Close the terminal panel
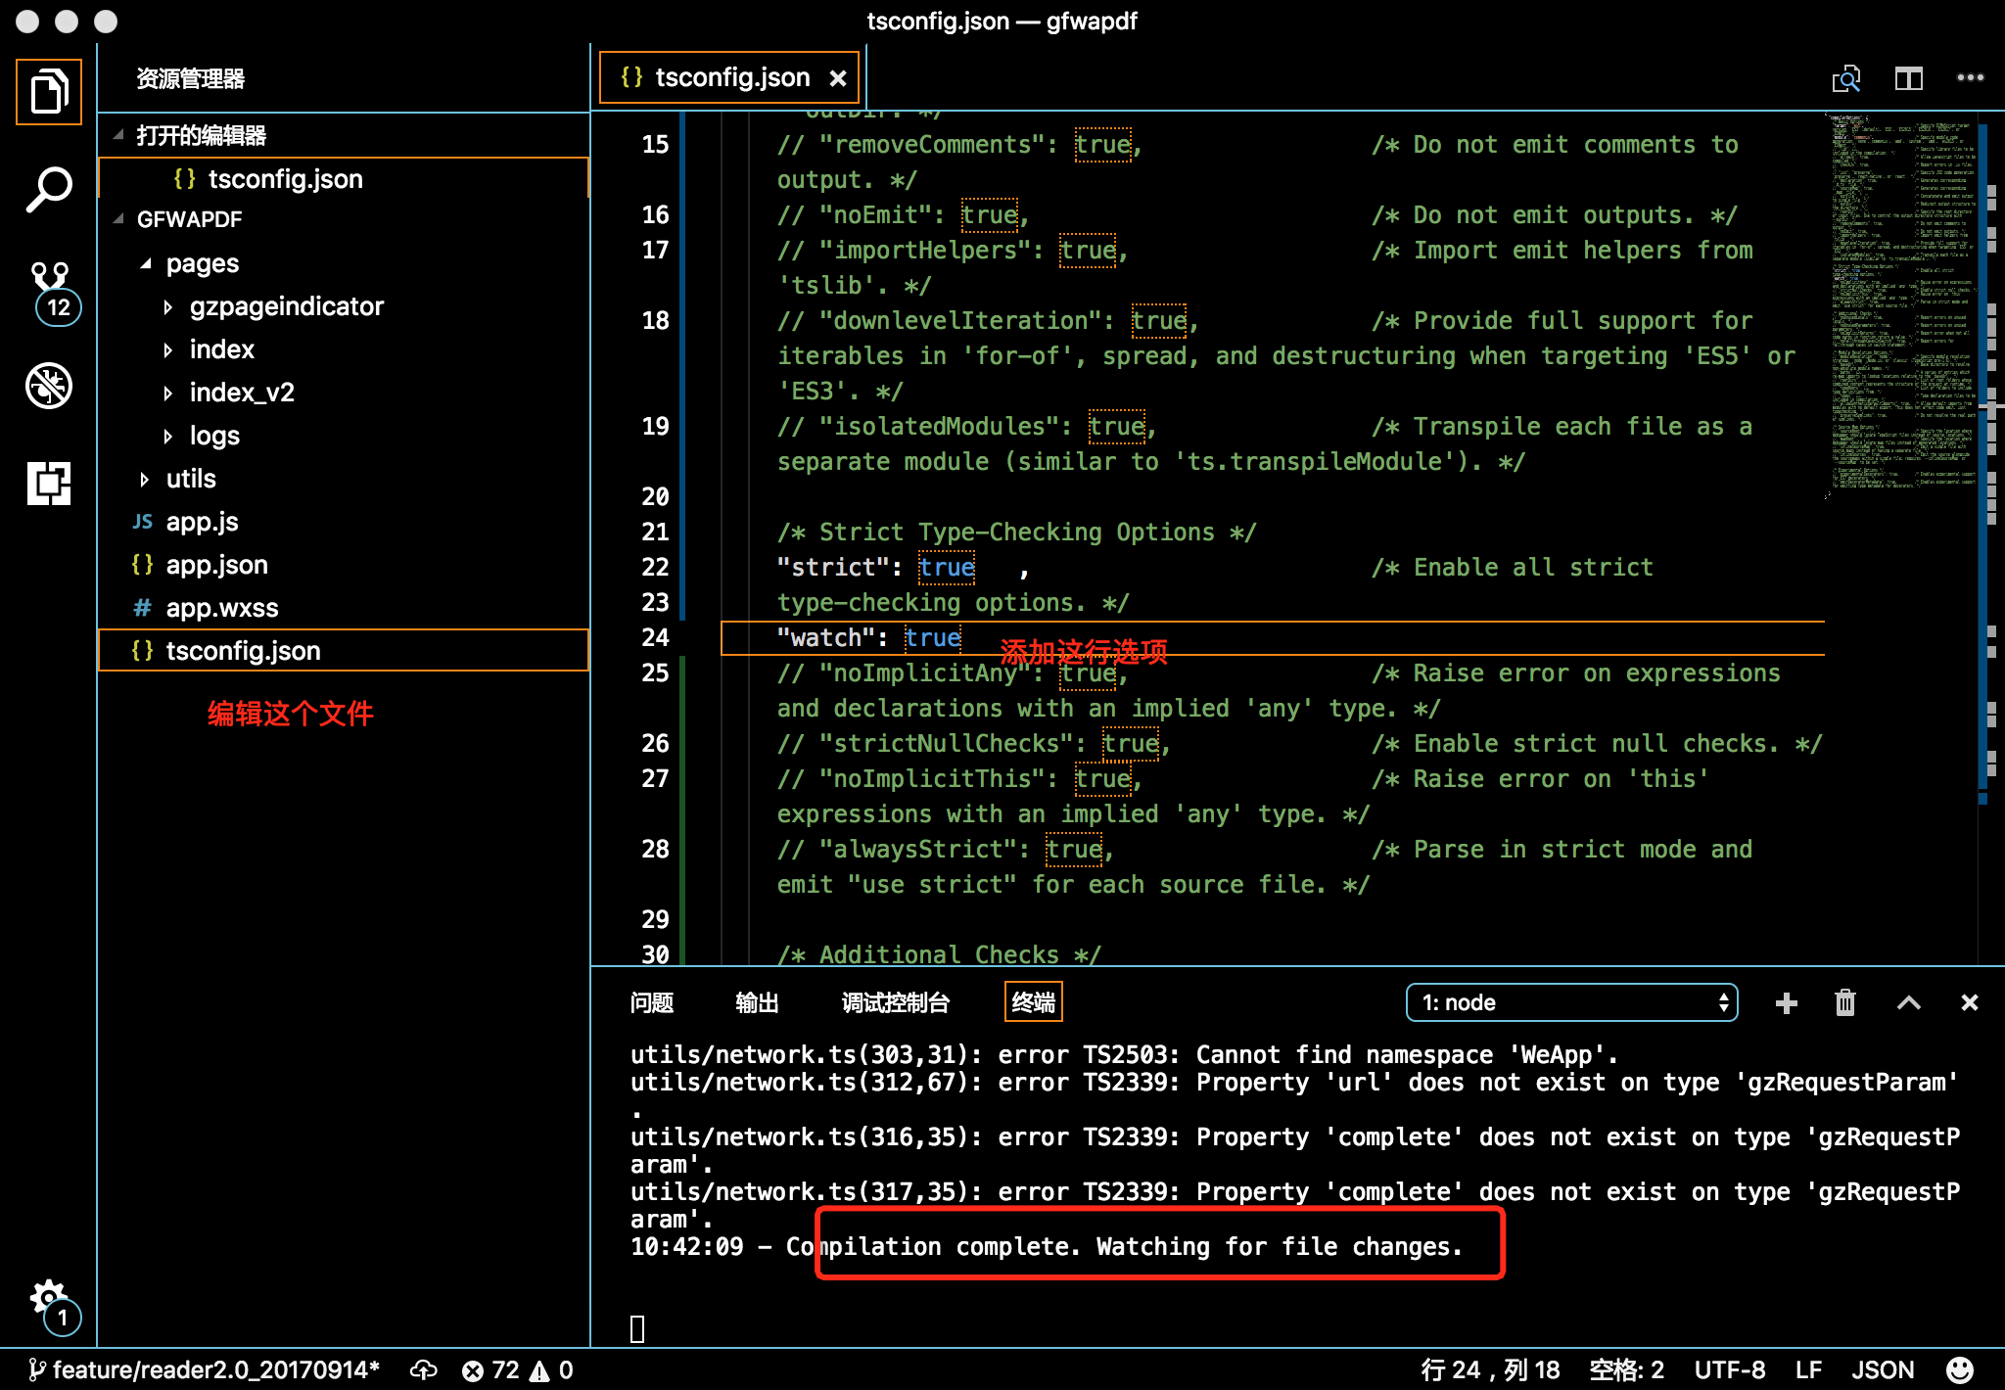This screenshot has height=1390, width=2005. click(x=1970, y=1002)
